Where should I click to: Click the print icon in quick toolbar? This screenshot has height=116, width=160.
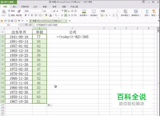(12, 21)
